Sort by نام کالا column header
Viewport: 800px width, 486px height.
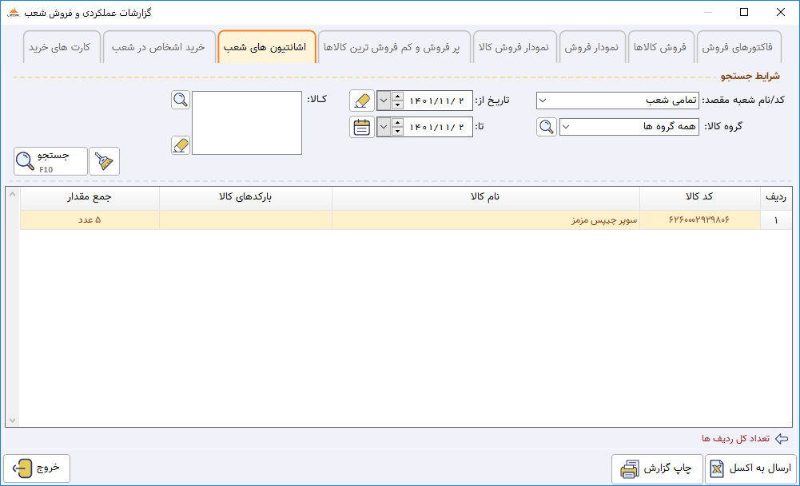(x=486, y=197)
